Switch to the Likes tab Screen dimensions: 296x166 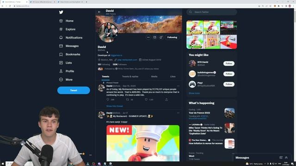click(x=173, y=77)
